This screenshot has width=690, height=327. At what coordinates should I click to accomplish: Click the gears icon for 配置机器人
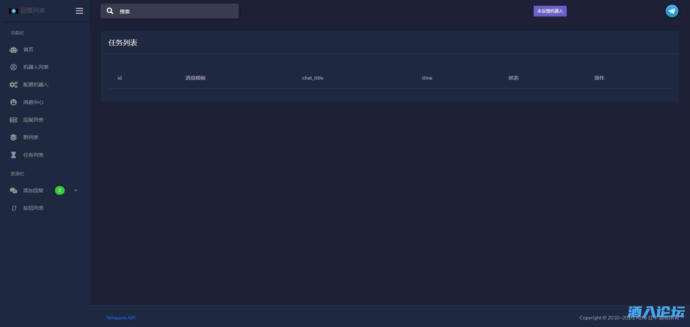tap(13, 85)
